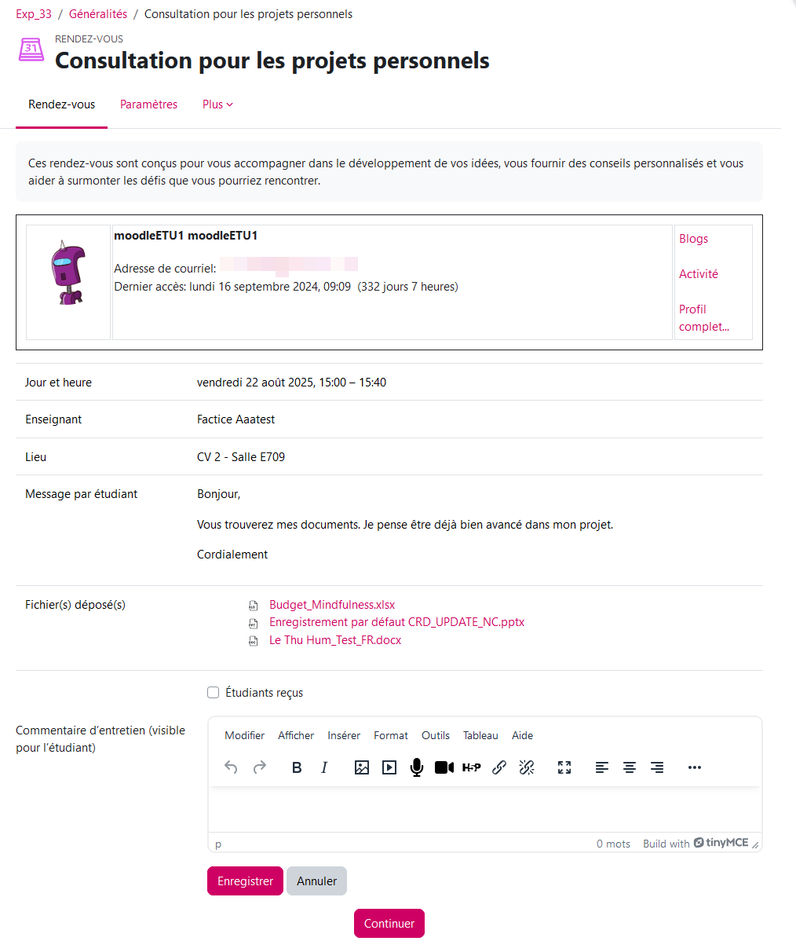Expand the Plus dropdown tab
Viewport: 796px width, 952px height.
217,104
